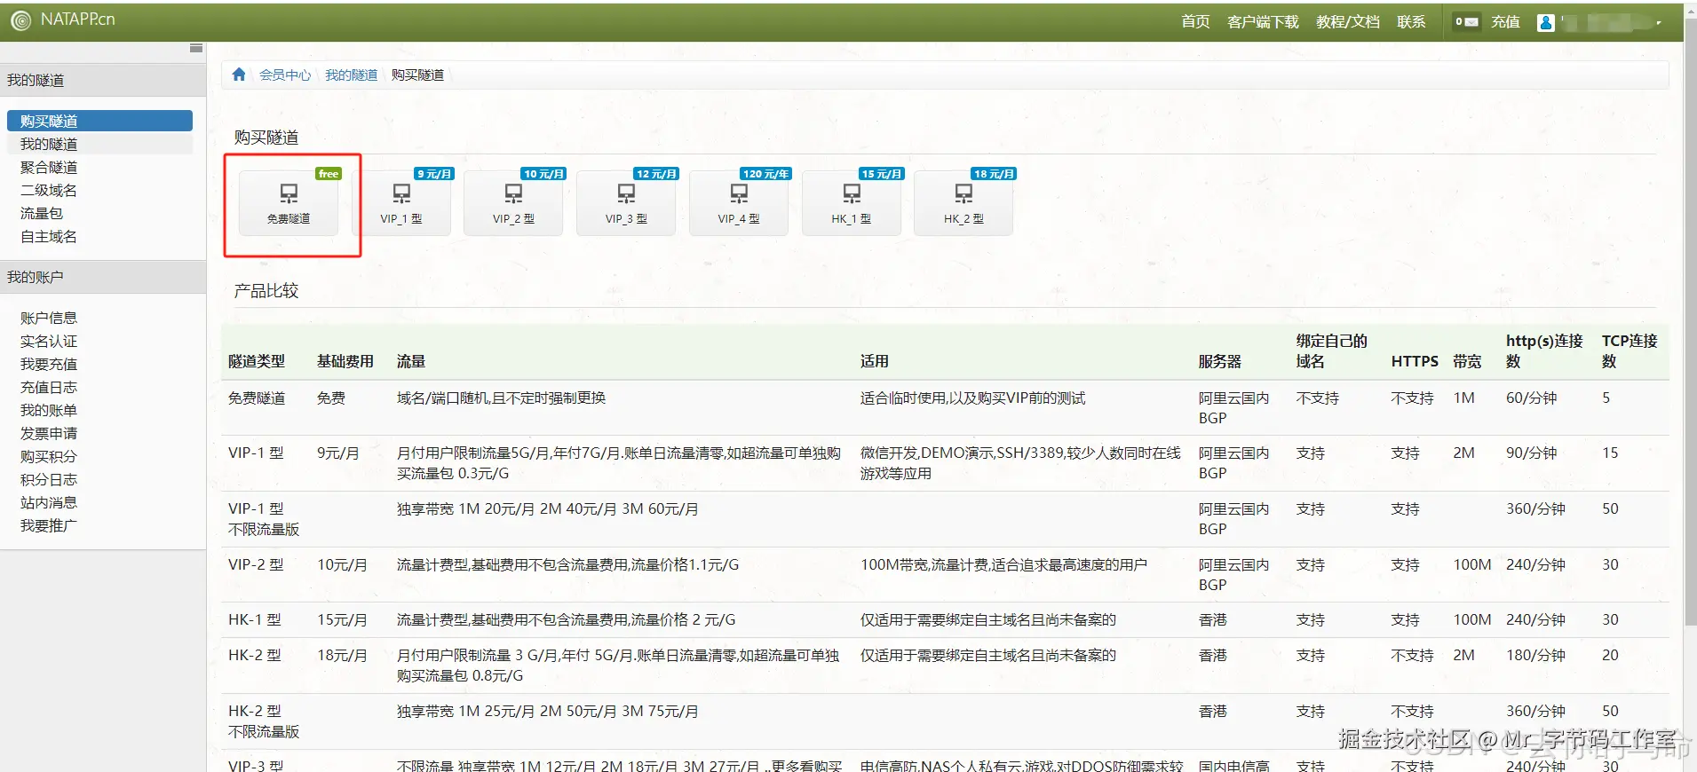Open 购买积分 in the sidebar
This screenshot has height=772, width=1697.
pyautogui.click(x=49, y=456)
